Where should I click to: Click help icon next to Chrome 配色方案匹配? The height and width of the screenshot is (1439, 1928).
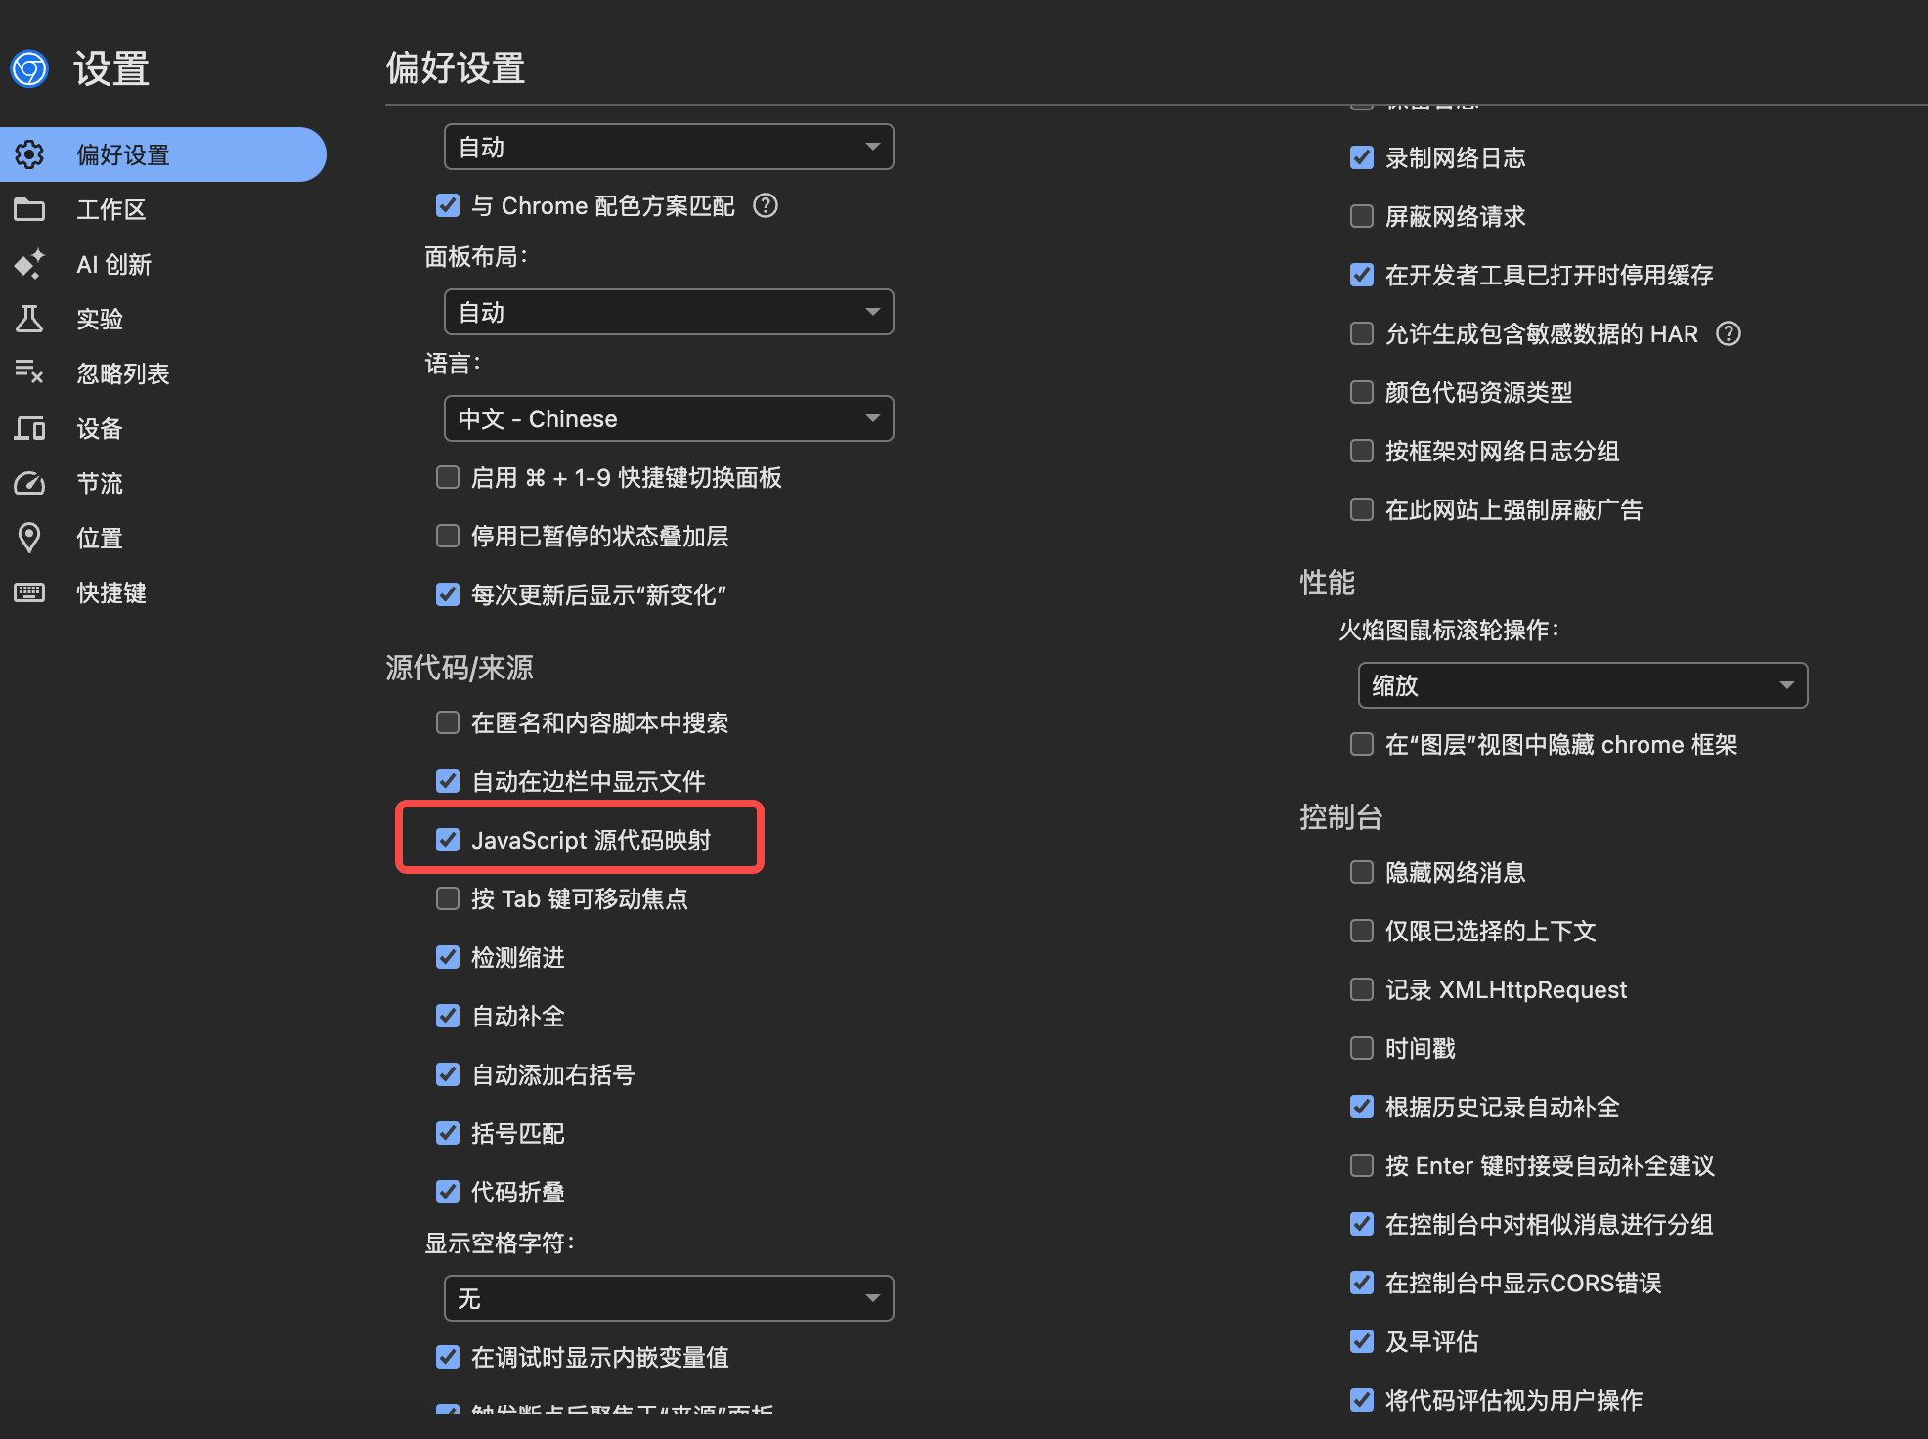tap(766, 205)
